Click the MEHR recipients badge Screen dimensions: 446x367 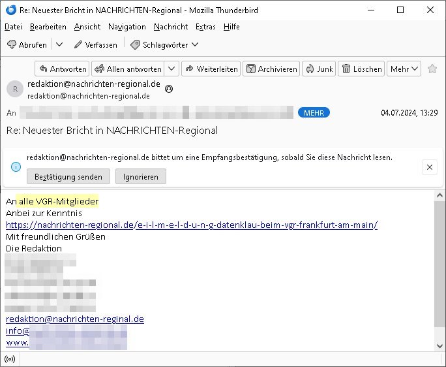314,113
